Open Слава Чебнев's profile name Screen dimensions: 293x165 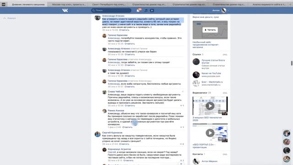[x=116, y=92]
